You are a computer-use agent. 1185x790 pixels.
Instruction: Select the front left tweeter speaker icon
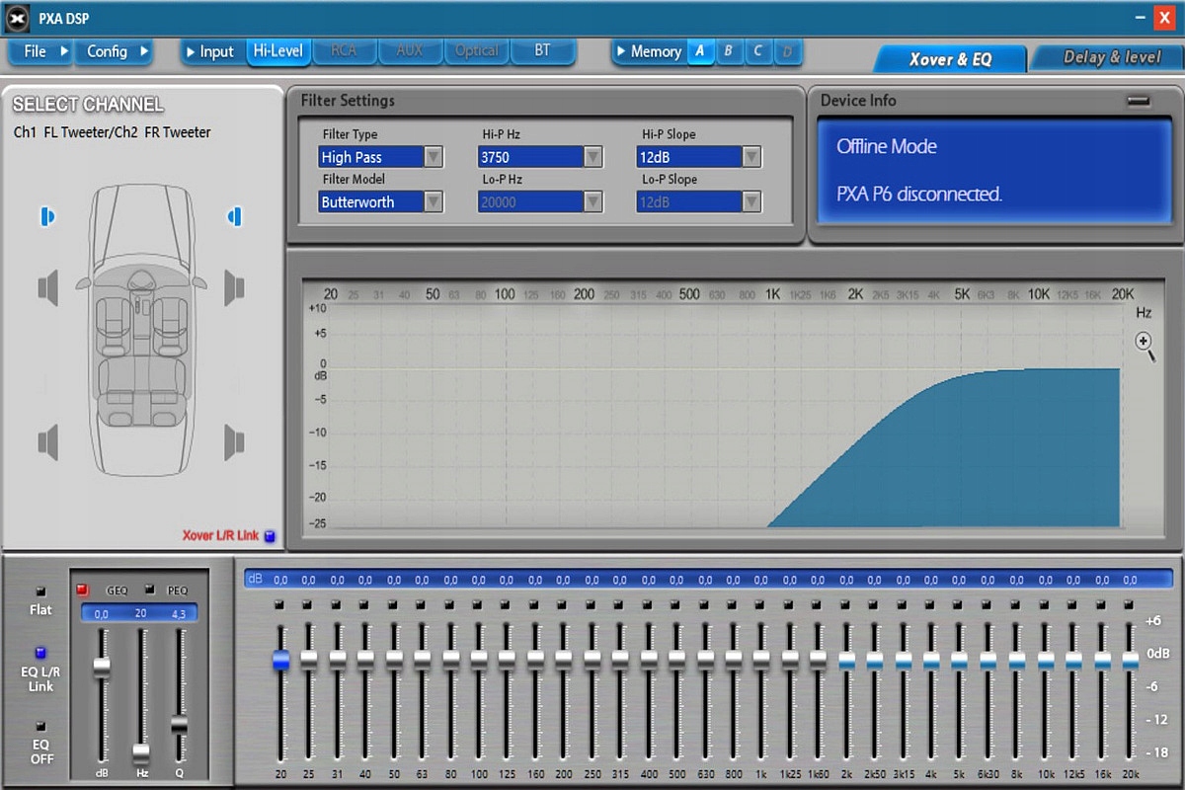tap(47, 216)
